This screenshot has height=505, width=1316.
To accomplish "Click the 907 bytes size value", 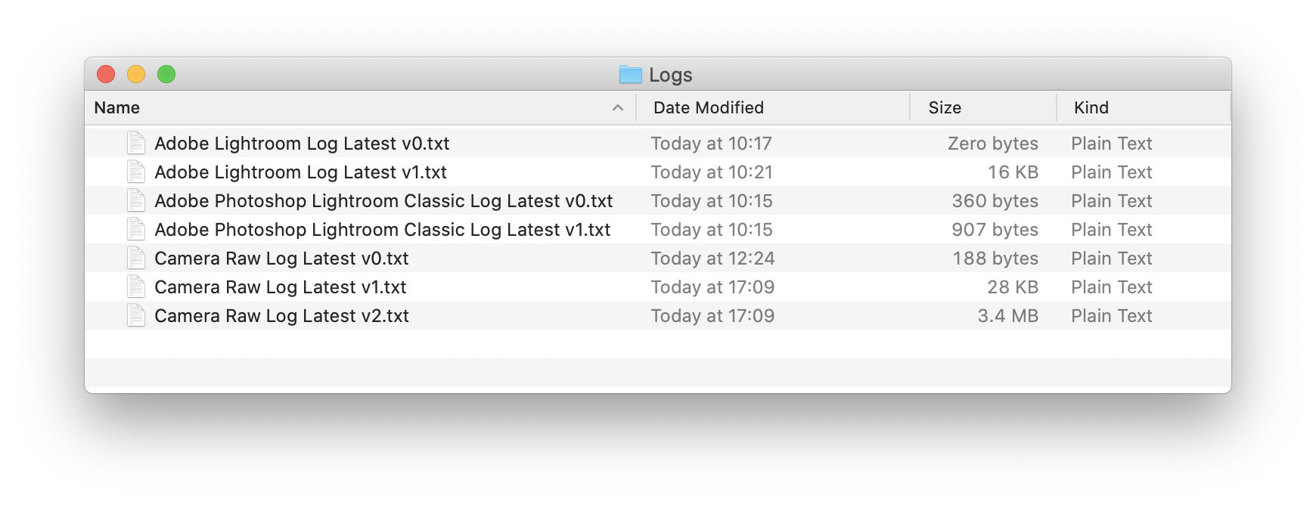I will click(995, 230).
